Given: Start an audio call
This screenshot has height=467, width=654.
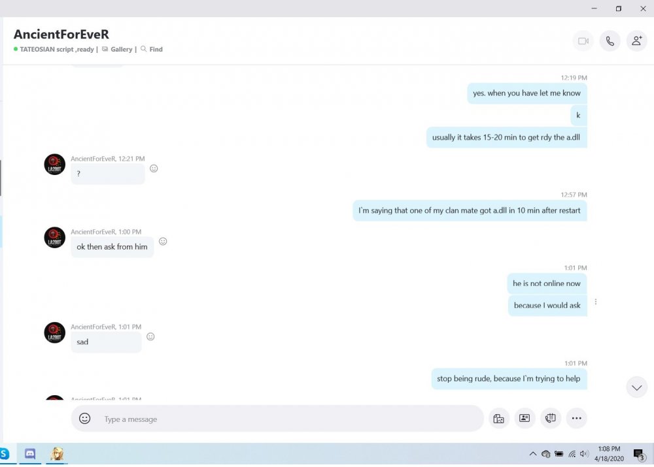Looking at the screenshot, I should [610, 41].
